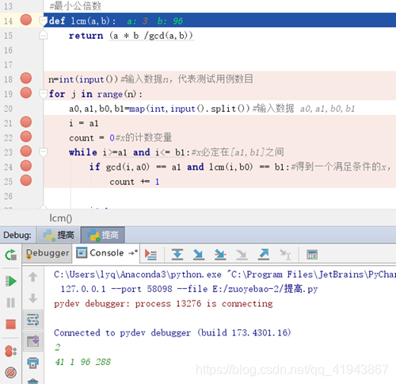The width and height of the screenshot is (396, 384).
Task: Remove breakpoint on line 14
Action: click(26, 20)
